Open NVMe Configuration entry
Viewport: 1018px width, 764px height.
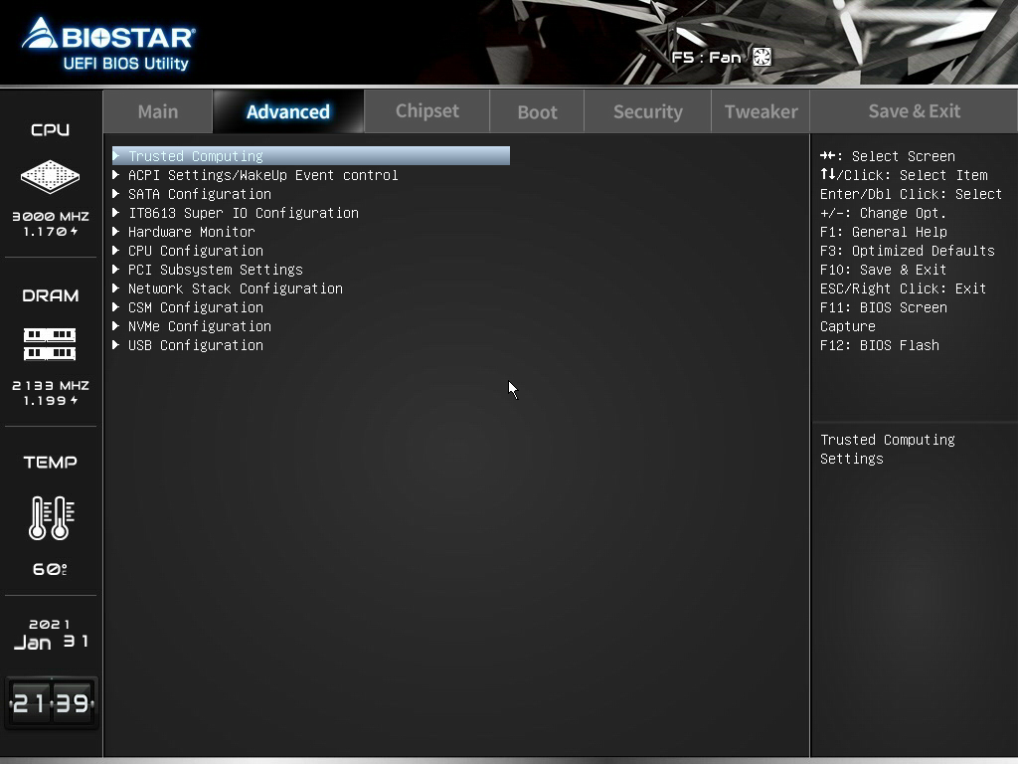(199, 326)
